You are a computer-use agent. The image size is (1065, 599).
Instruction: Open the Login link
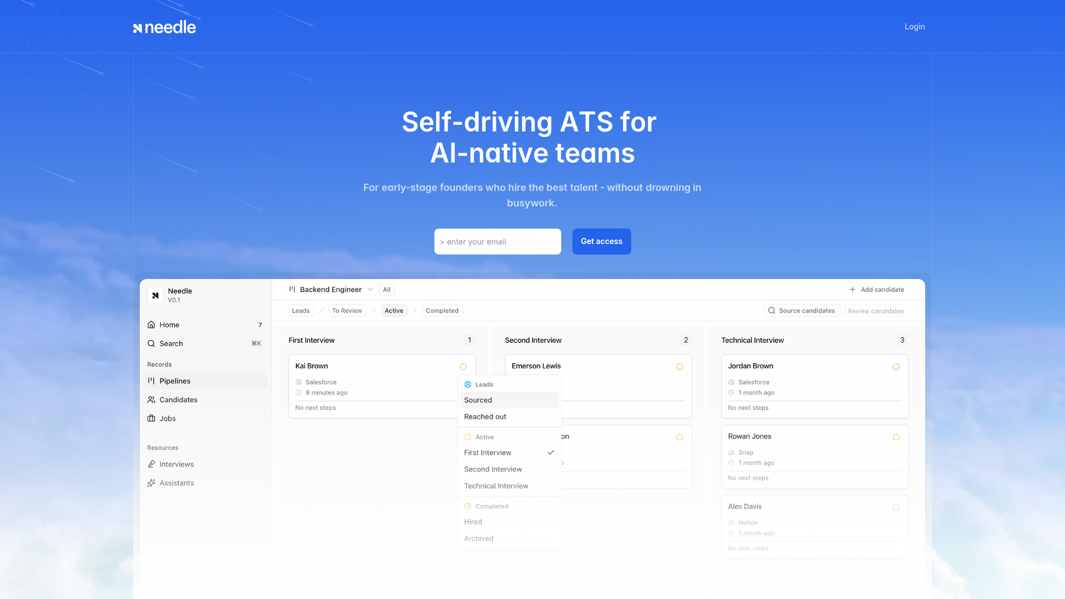(915, 27)
